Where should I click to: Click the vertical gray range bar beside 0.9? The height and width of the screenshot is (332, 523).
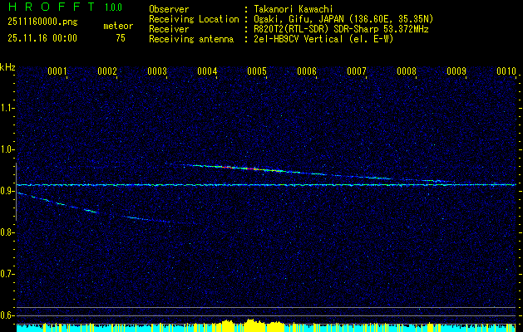(16, 192)
